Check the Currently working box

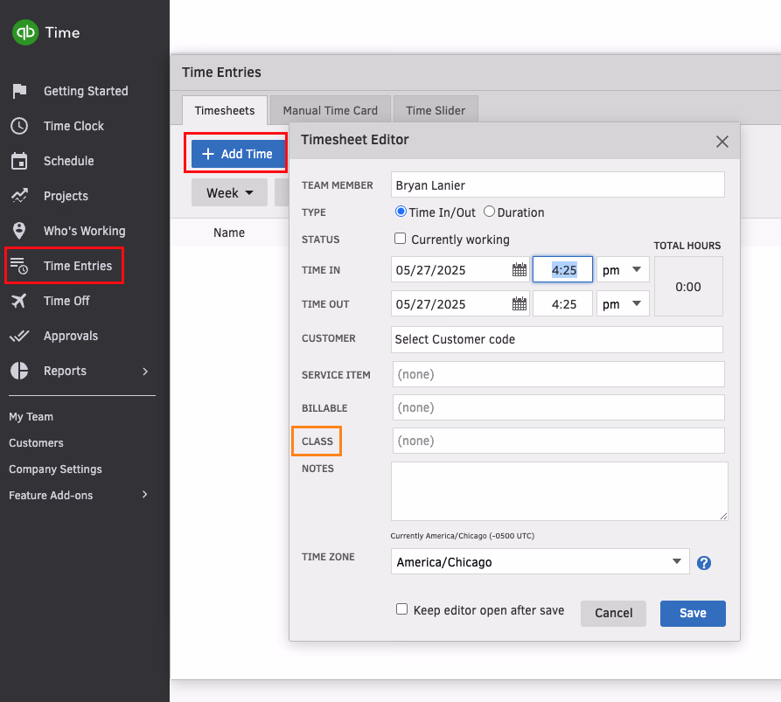(x=400, y=239)
